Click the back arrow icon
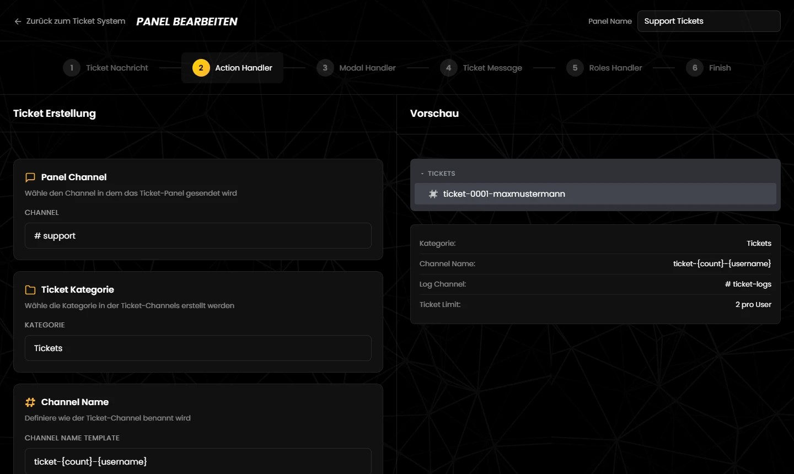Screen dimensions: 794x474 point(18,21)
